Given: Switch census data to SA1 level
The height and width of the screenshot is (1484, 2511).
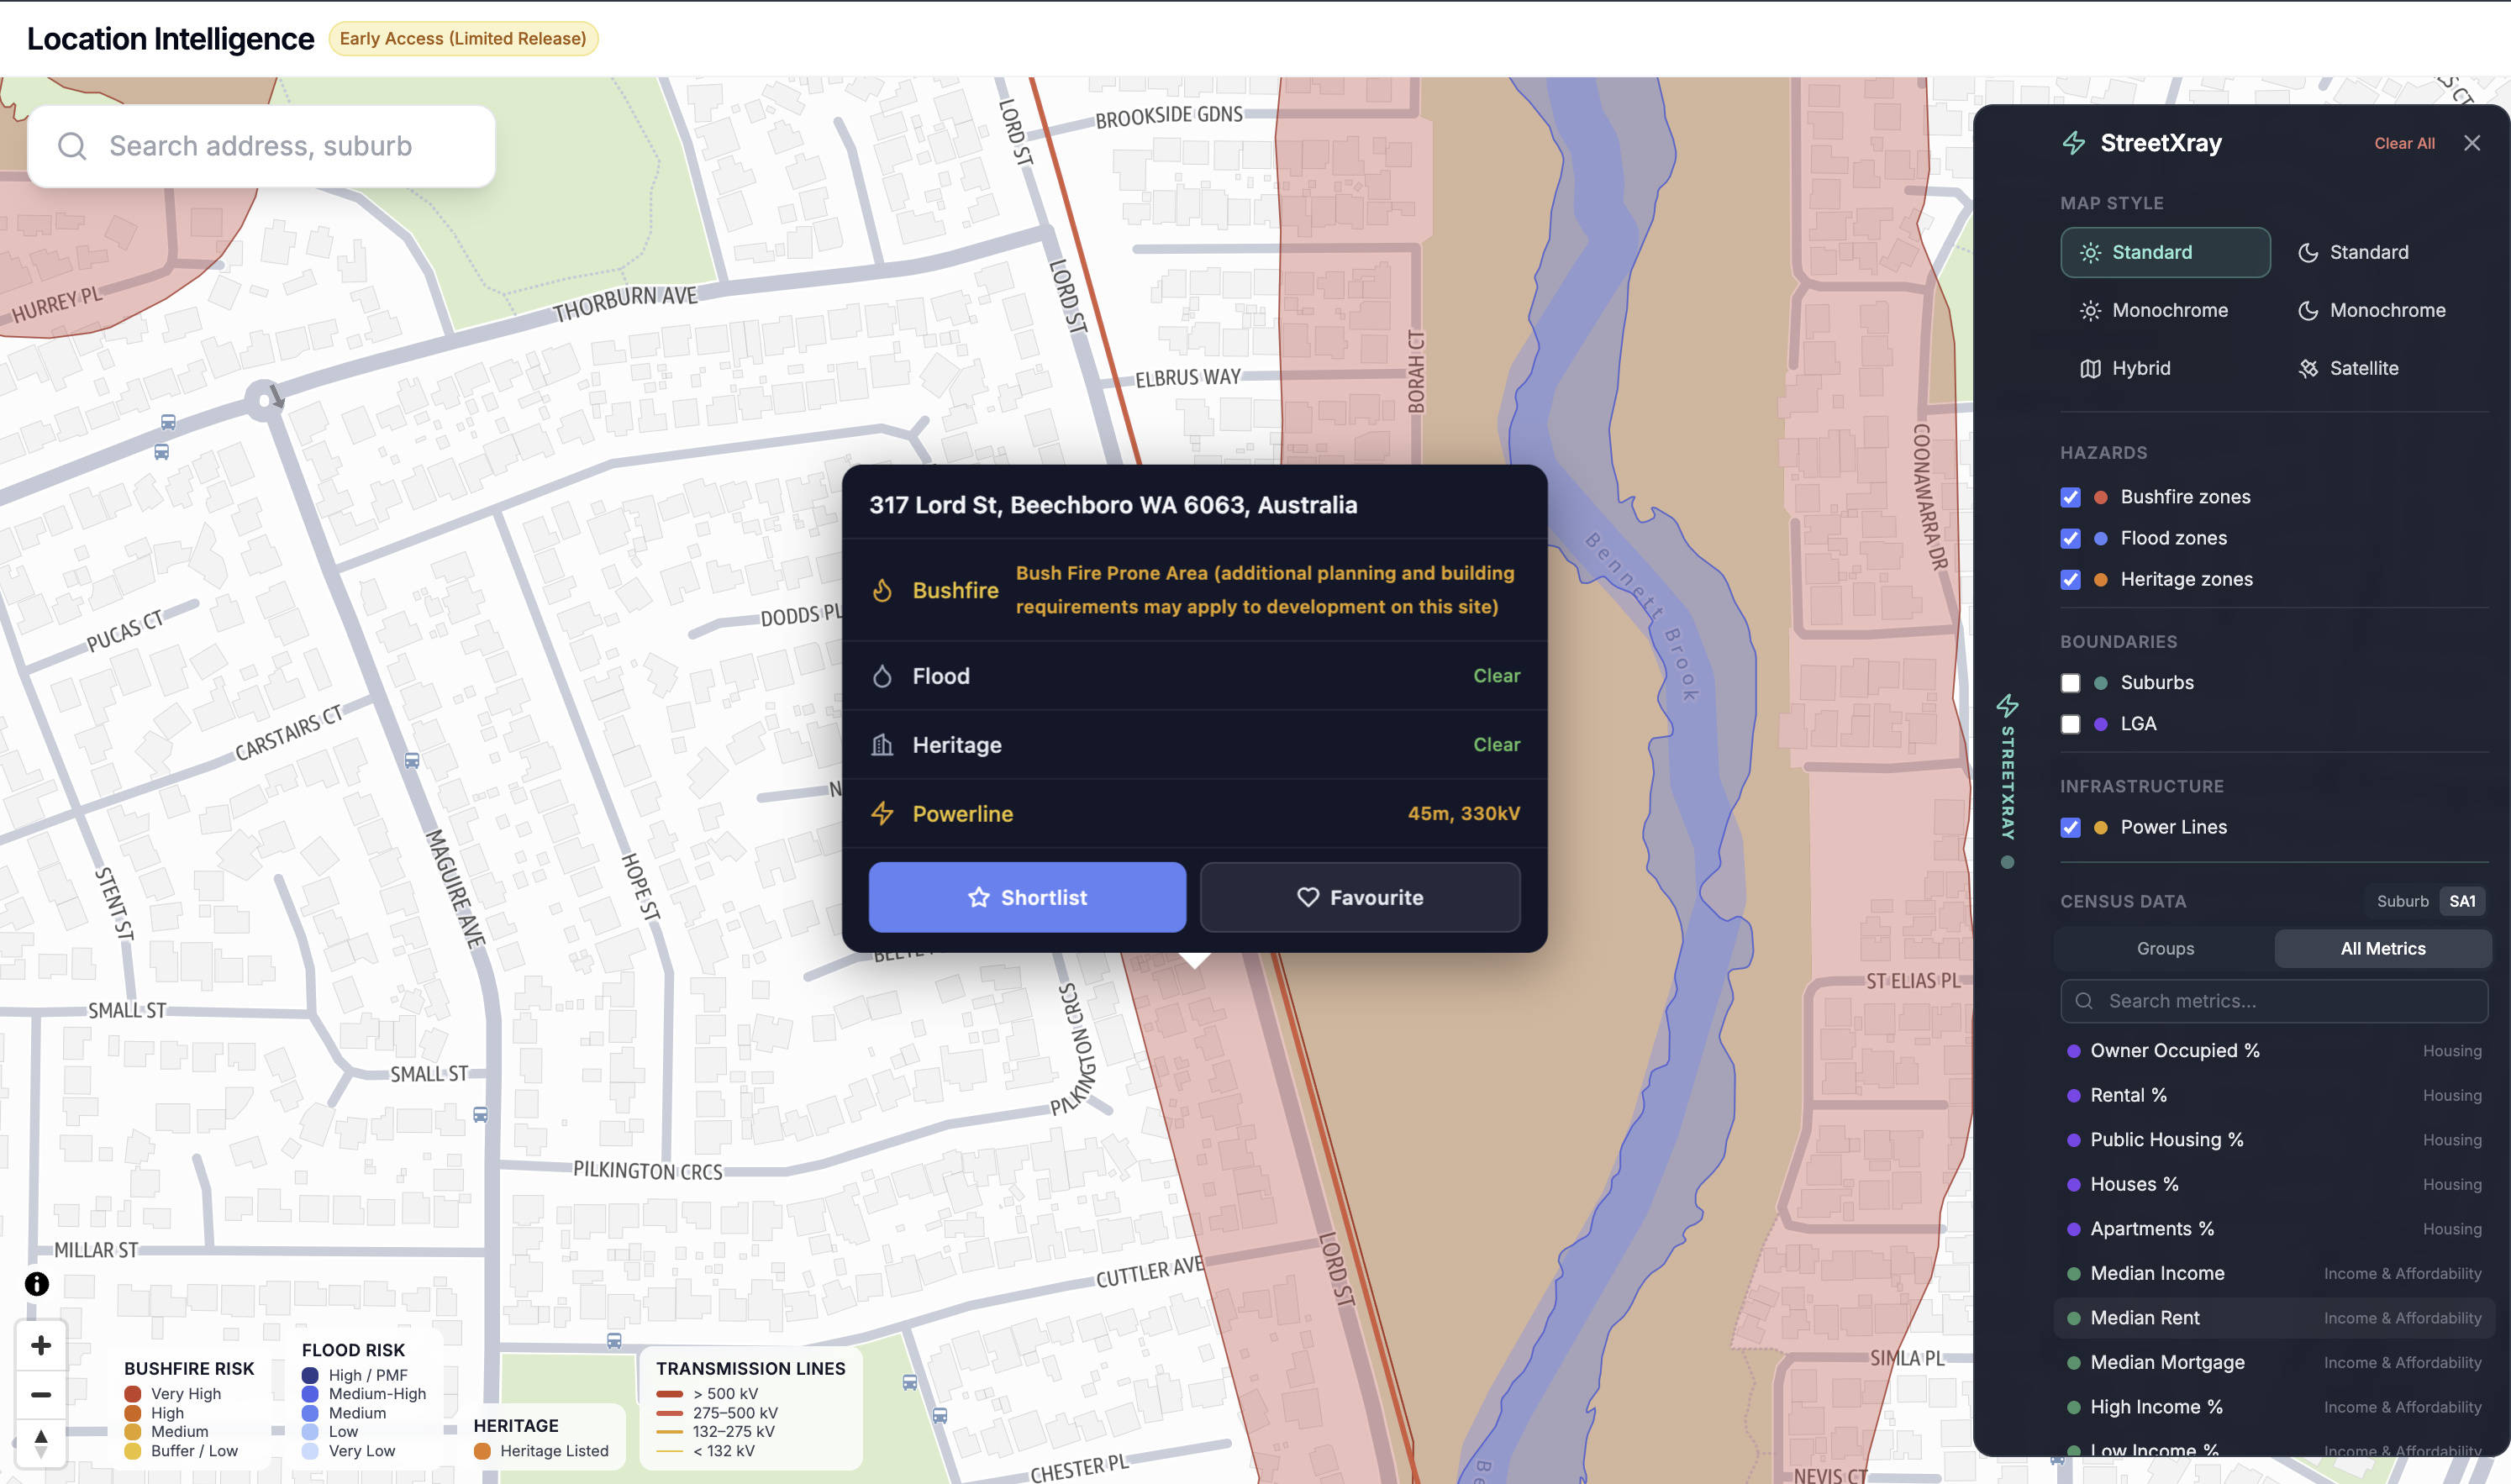Looking at the screenshot, I should (2462, 901).
